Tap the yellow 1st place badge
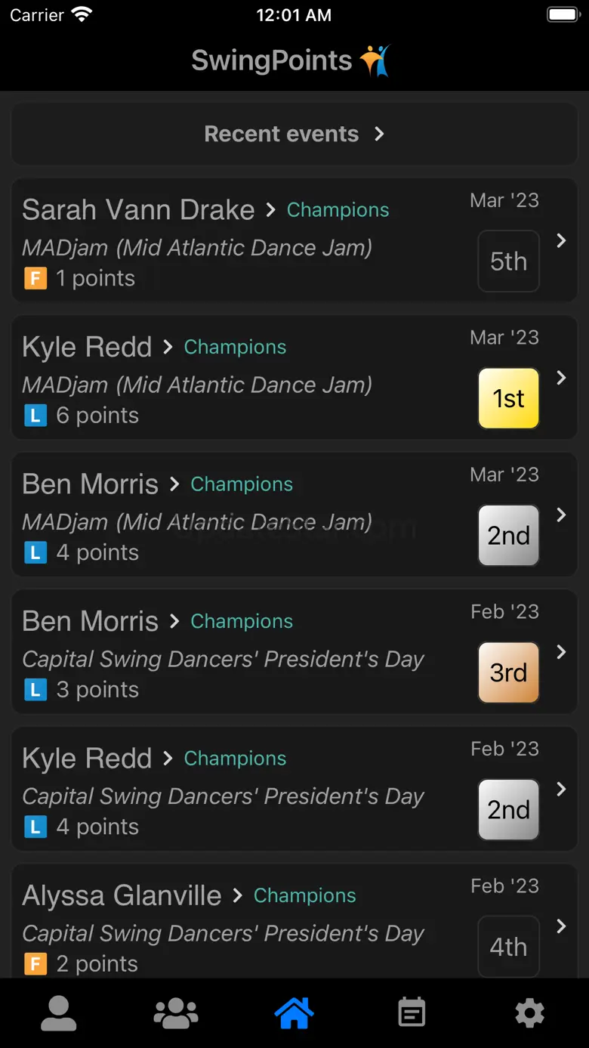589x1048 pixels. (x=508, y=398)
